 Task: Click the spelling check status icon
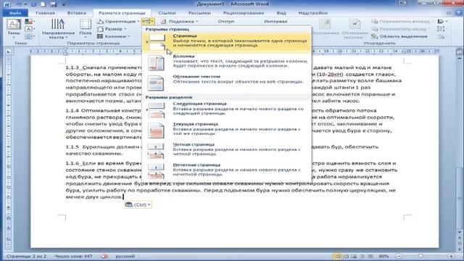click(x=104, y=256)
